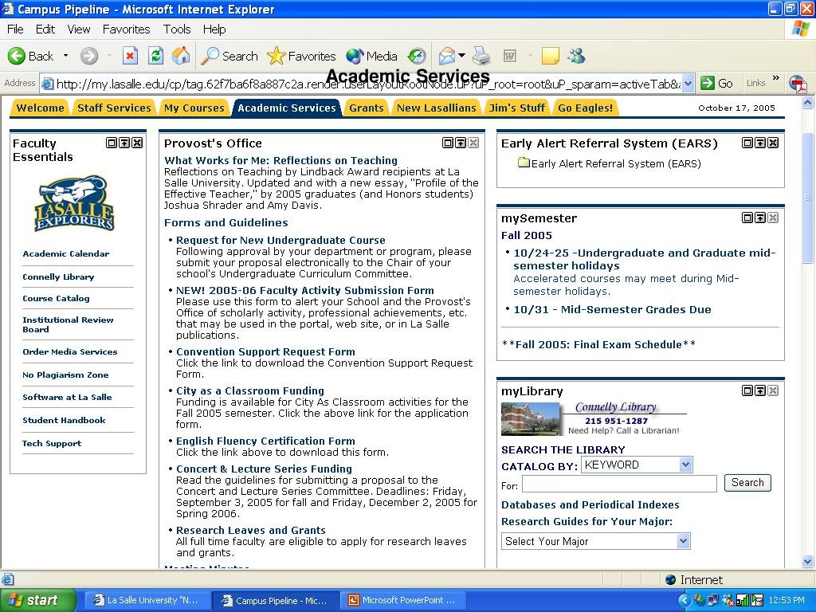Go to the Home page icon

tap(181, 56)
